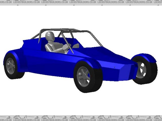Click the front wheel's silver hub nearest the viewer
162x121 pixels.
tap(83, 75)
